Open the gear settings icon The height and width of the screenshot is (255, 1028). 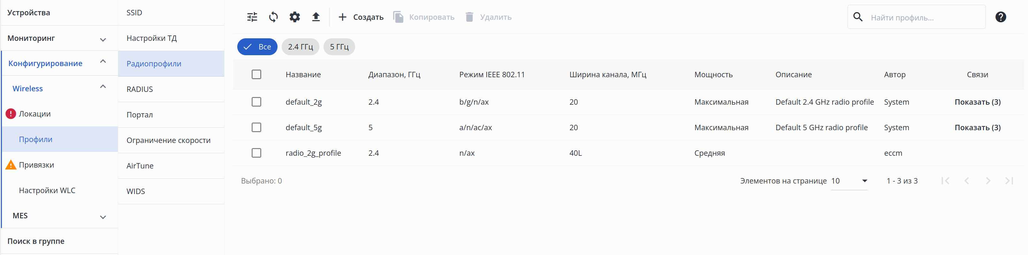coord(294,17)
